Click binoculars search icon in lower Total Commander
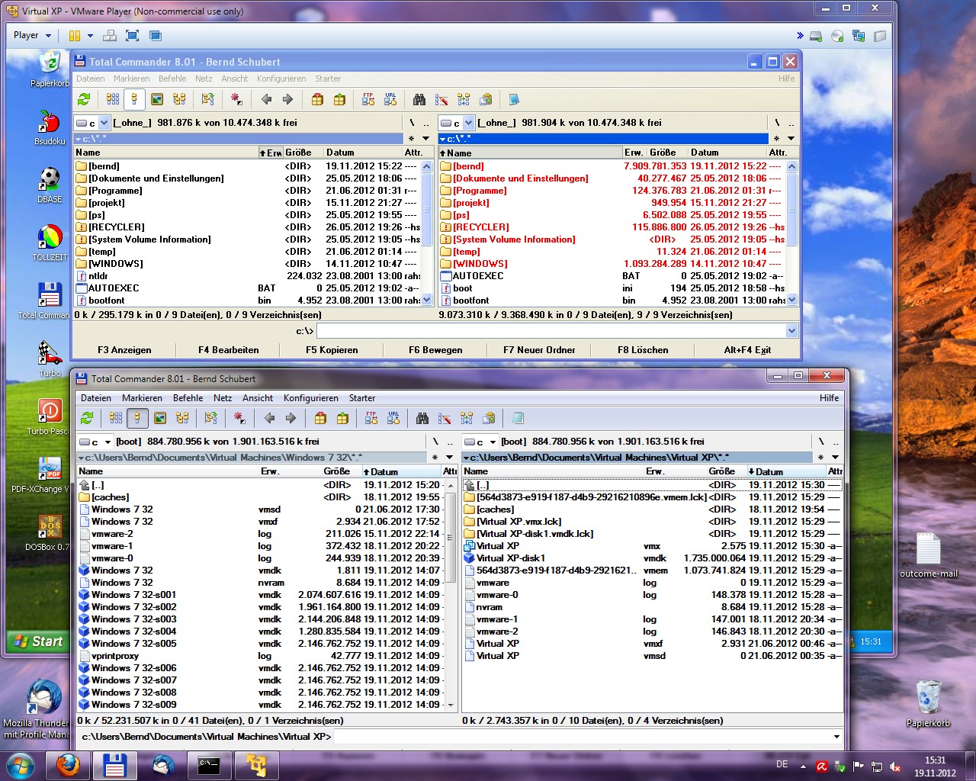 (x=422, y=418)
